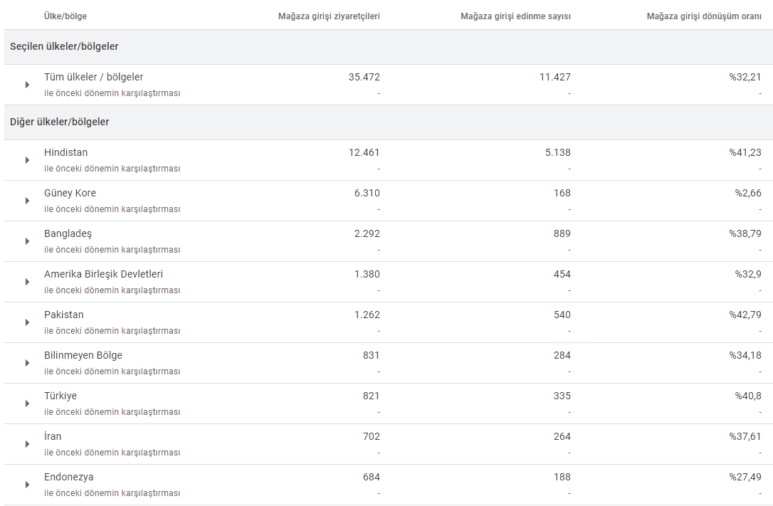Expand the Hindistan row arrow
This screenshot has height=506, width=773.
(x=27, y=160)
